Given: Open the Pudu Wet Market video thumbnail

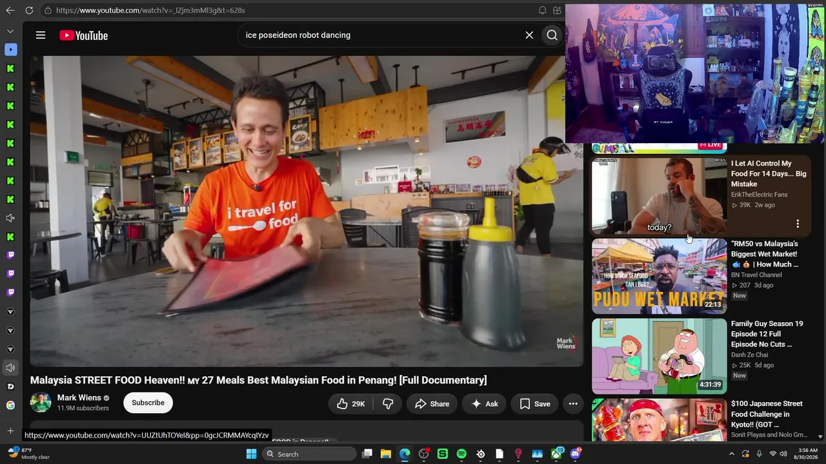Looking at the screenshot, I should [659, 276].
